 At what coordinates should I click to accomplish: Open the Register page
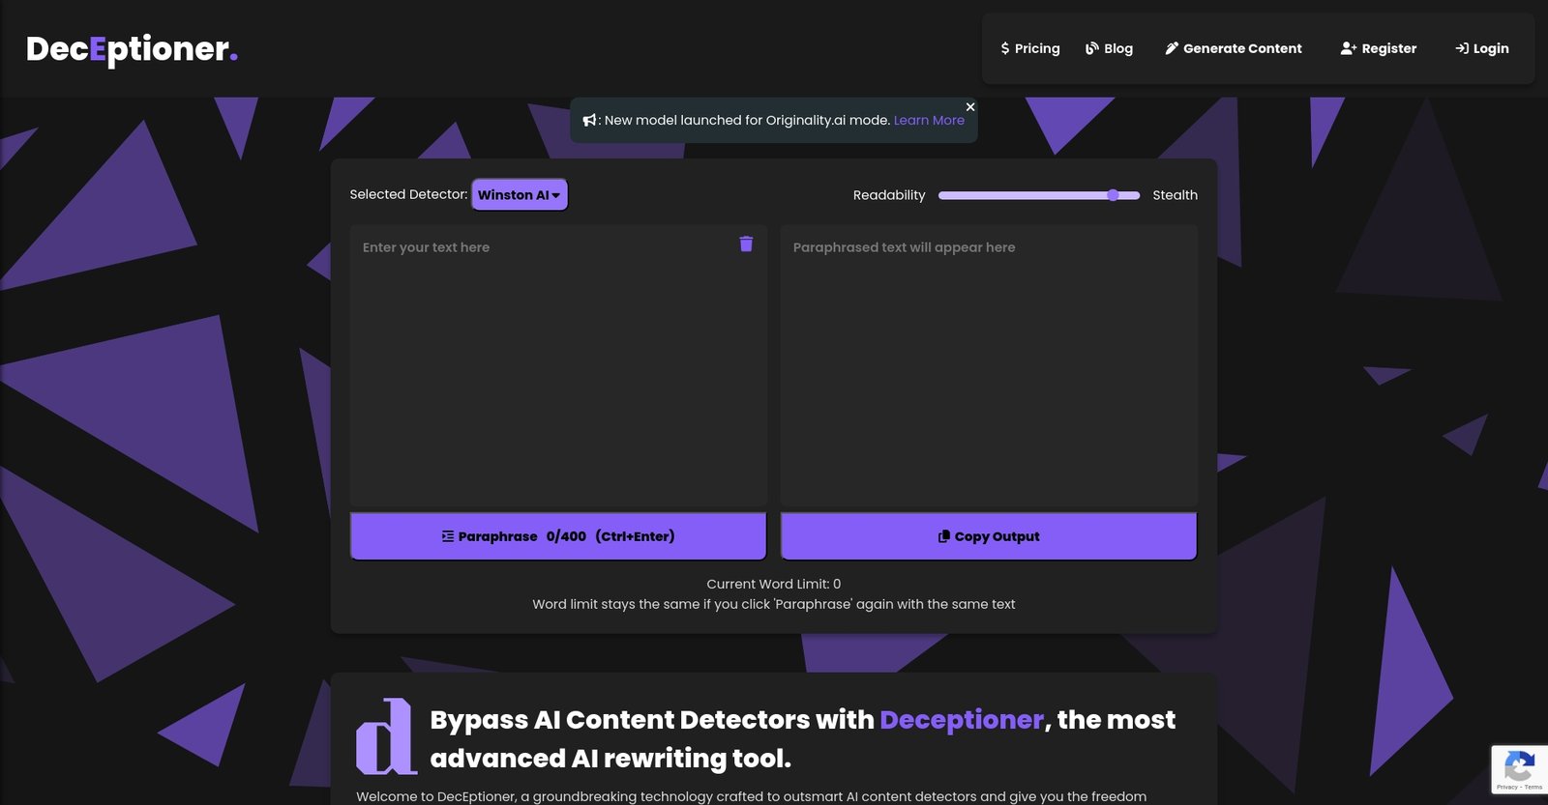coord(1379,48)
